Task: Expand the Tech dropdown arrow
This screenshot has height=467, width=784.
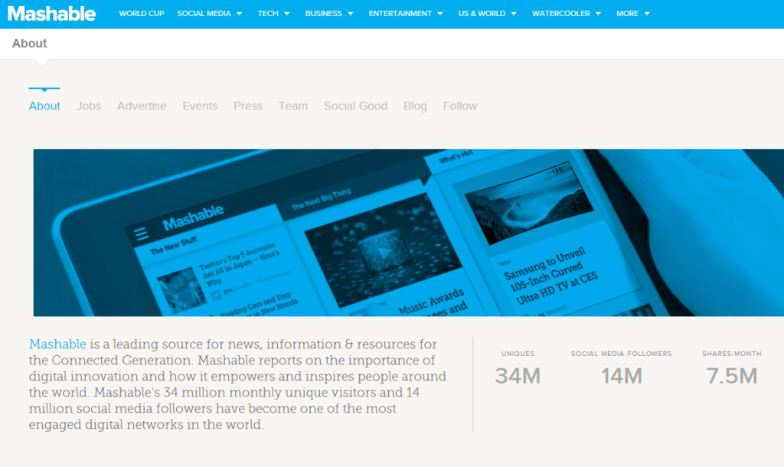Action: click(x=286, y=14)
